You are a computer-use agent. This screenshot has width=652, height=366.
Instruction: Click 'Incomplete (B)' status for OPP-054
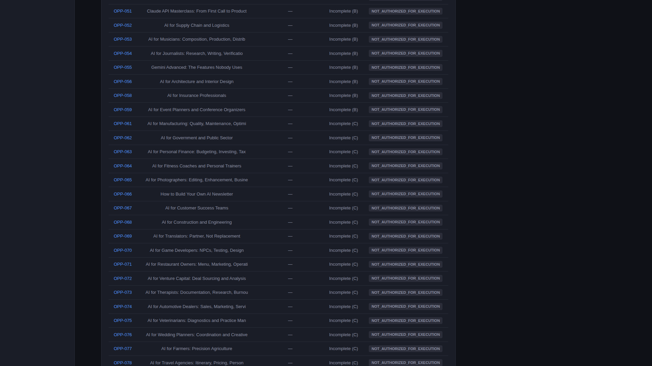(x=343, y=54)
